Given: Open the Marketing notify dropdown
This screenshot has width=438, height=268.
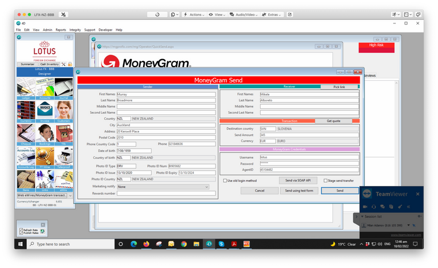Looking at the screenshot, I should [163, 187].
